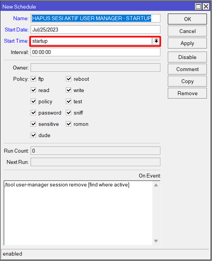Toggle the romon policy checkbox
The image size is (212, 261).
(x=69, y=124)
